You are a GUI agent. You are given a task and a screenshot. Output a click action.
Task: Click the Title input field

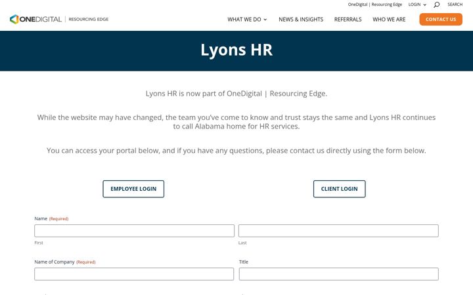(x=339, y=274)
